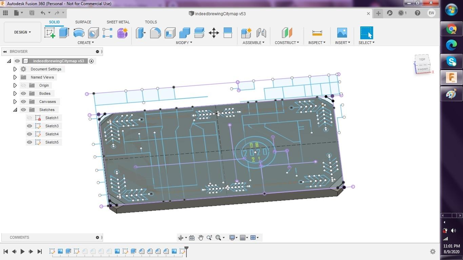
Task: Play the timeline history
Action: click(22, 252)
